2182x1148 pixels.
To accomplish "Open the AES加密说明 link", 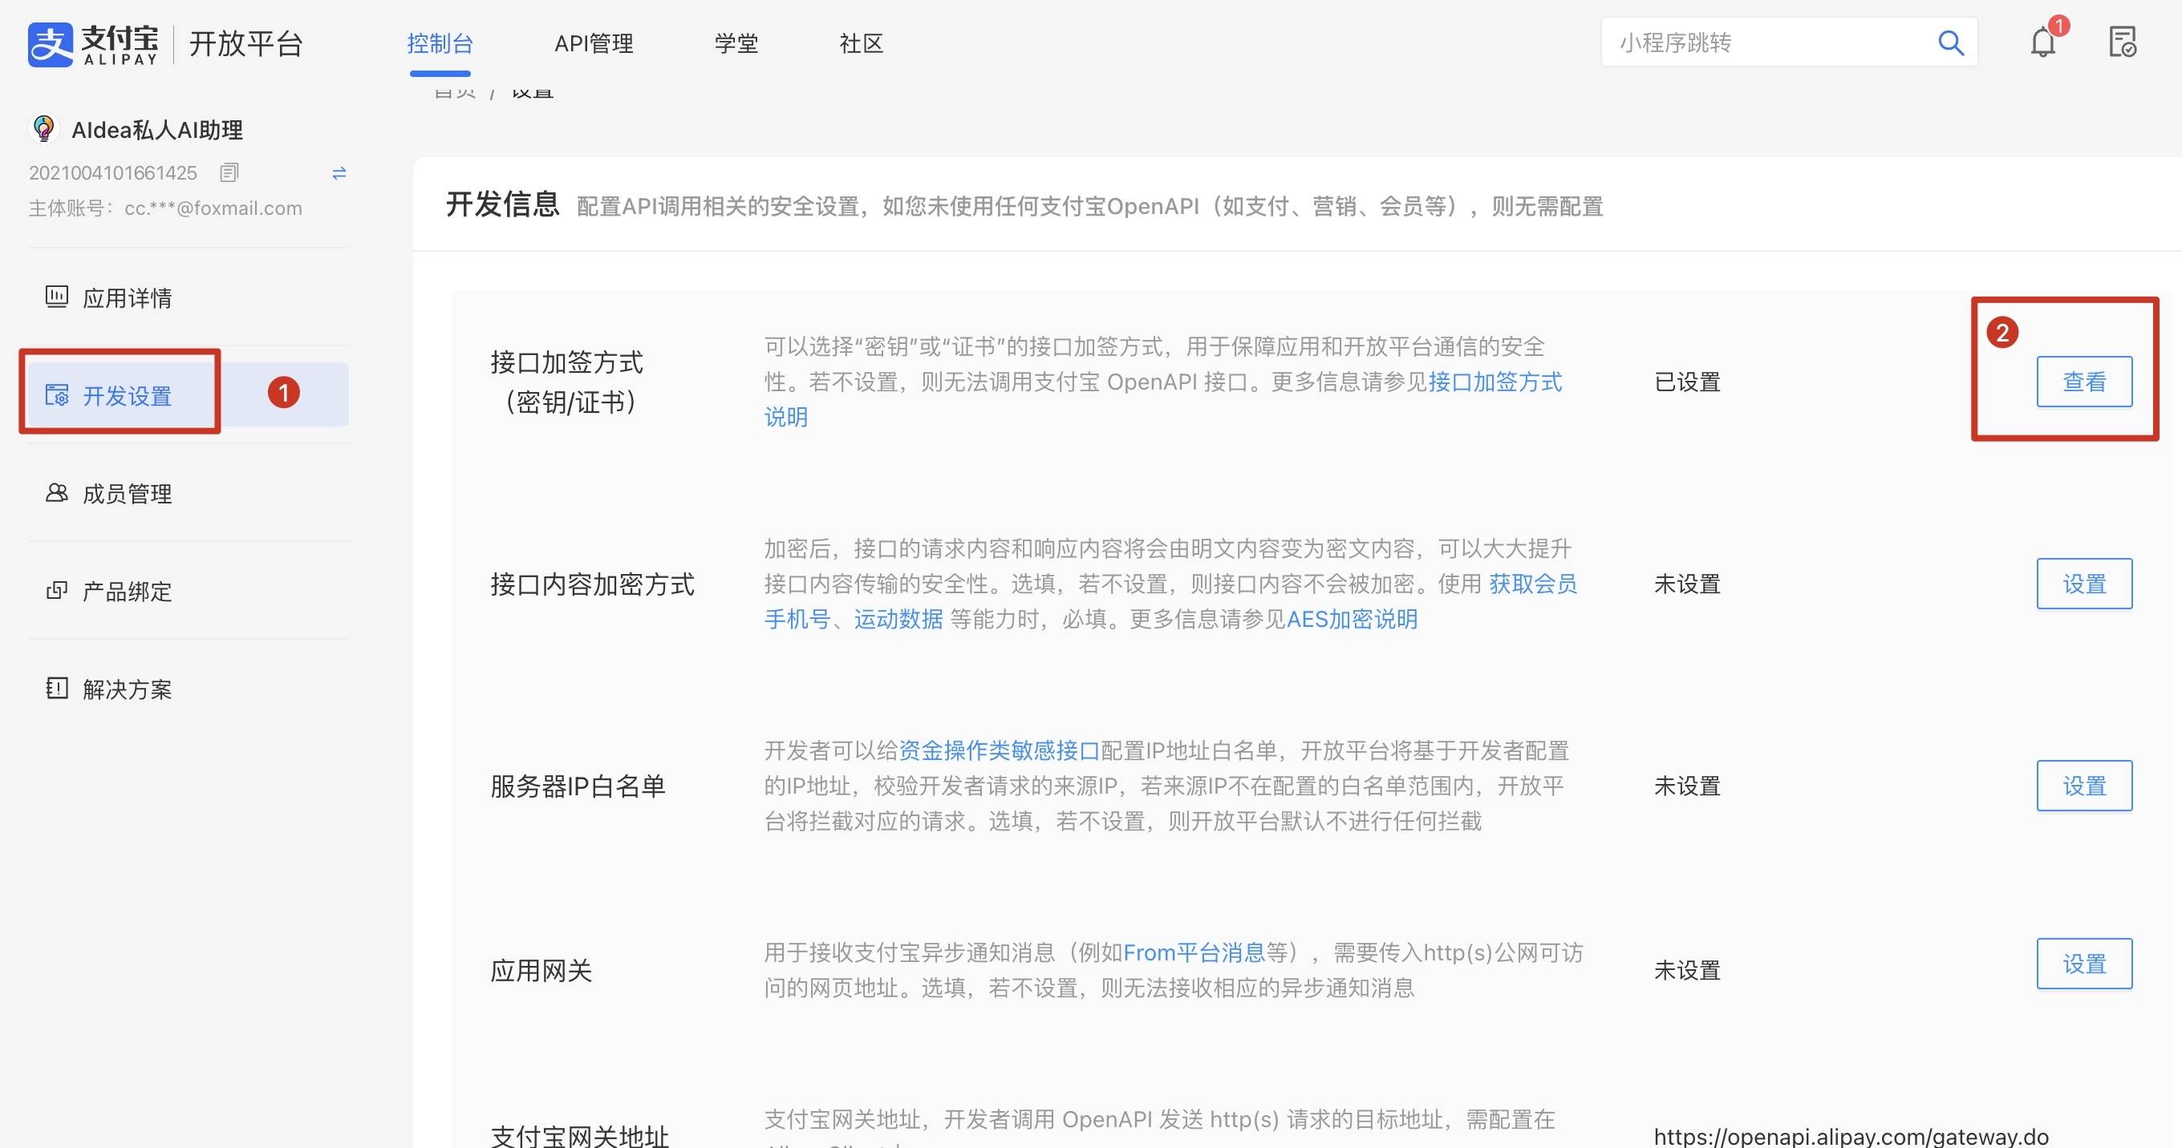I will [1352, 619].
